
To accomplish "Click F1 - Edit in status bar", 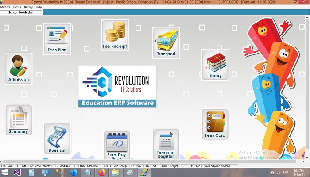I will [22, 166].
